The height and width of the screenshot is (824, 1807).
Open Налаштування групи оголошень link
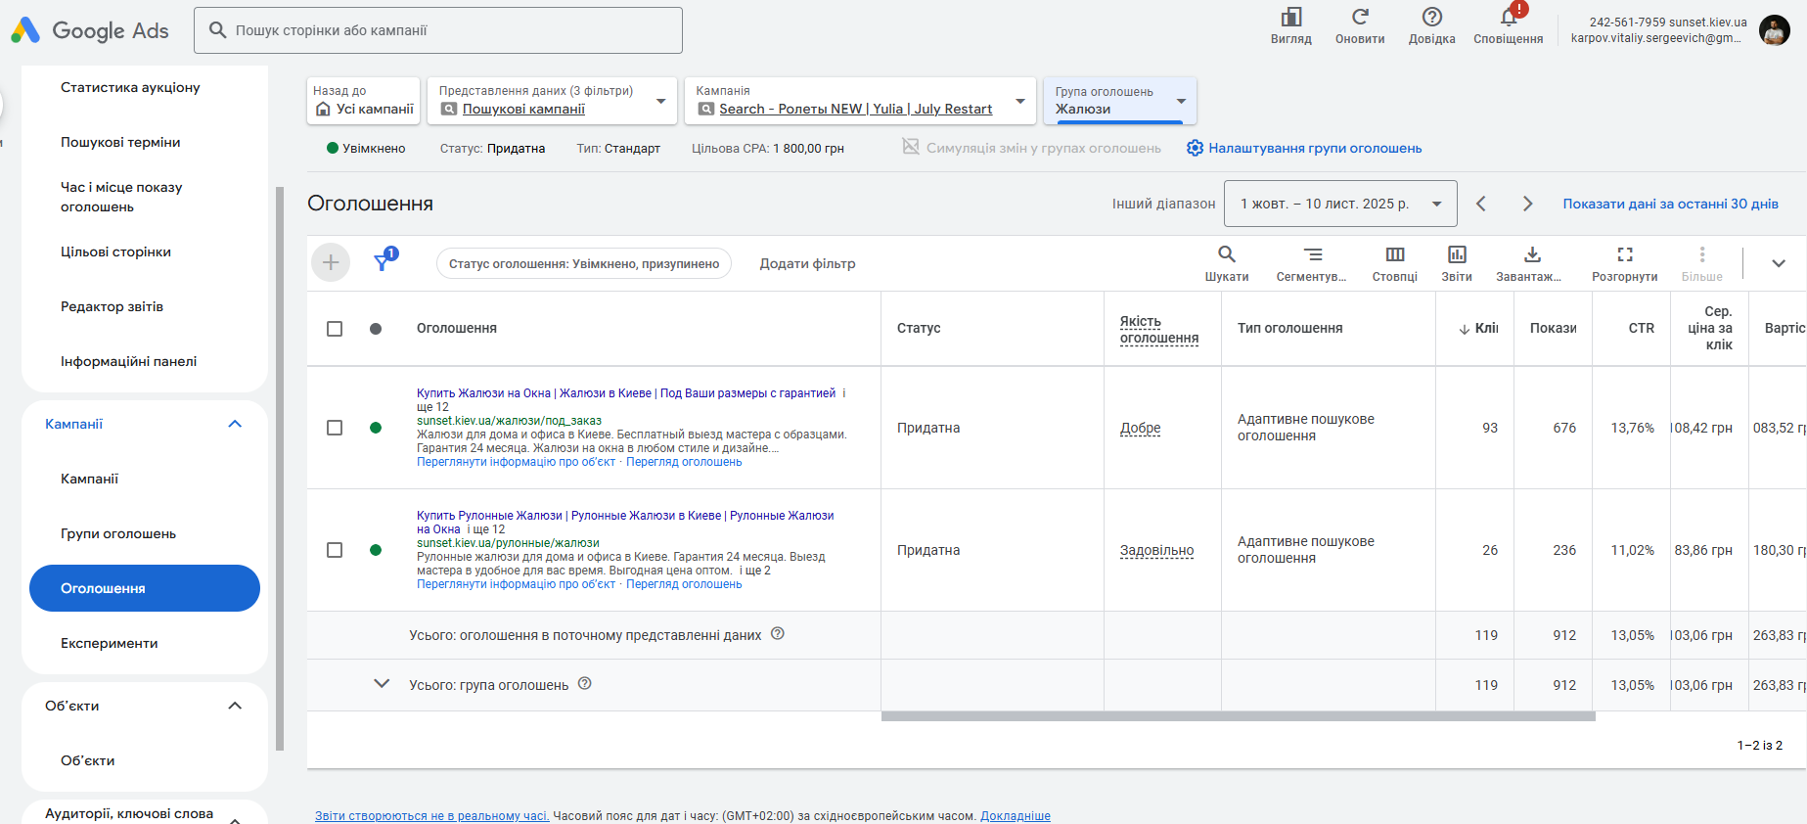1314,148
